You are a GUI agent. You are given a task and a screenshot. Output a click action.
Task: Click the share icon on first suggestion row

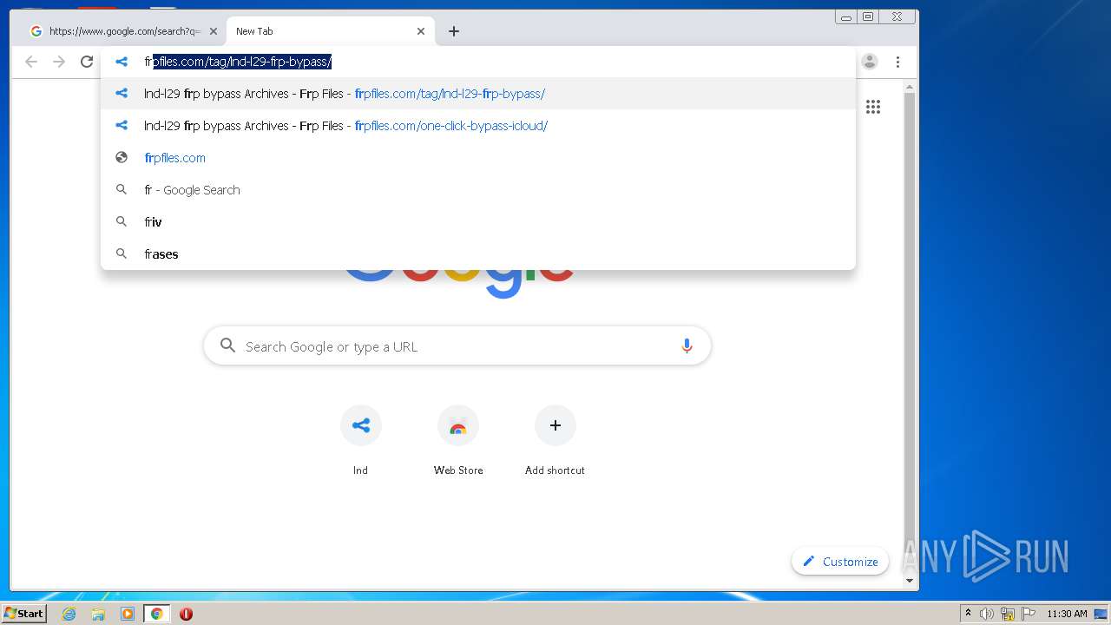pyautogui.click(x=122, y=94)
